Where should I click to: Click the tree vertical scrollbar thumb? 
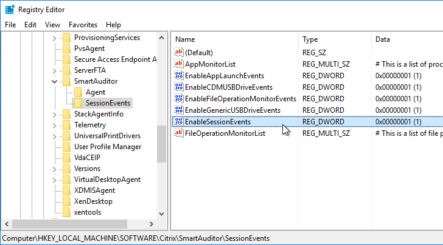click(162, 144)
